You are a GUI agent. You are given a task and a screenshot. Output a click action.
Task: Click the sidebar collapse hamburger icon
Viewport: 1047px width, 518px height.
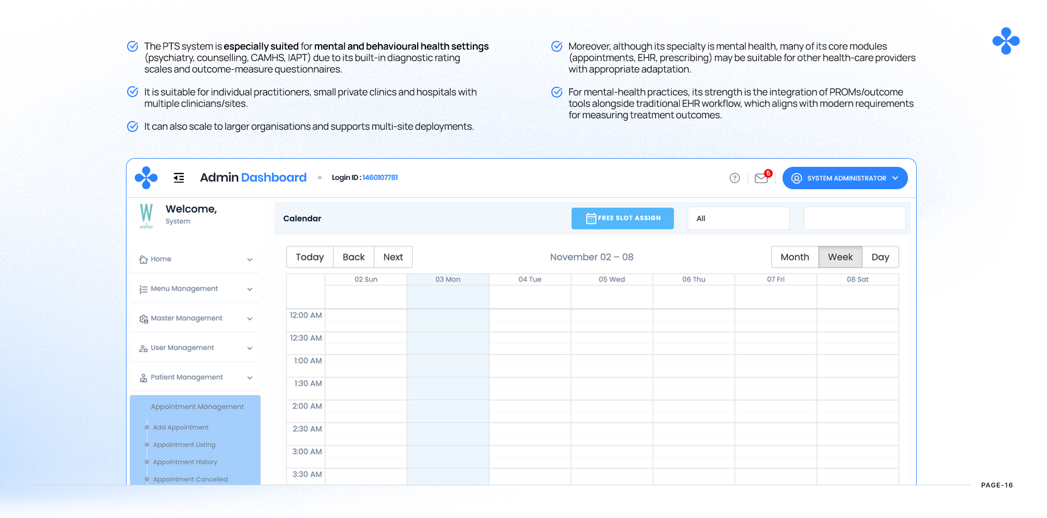click(179, 178)
